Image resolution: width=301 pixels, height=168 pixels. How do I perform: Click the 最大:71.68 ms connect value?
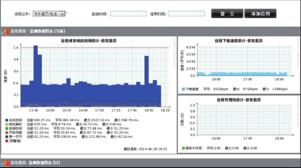point(91,128)
